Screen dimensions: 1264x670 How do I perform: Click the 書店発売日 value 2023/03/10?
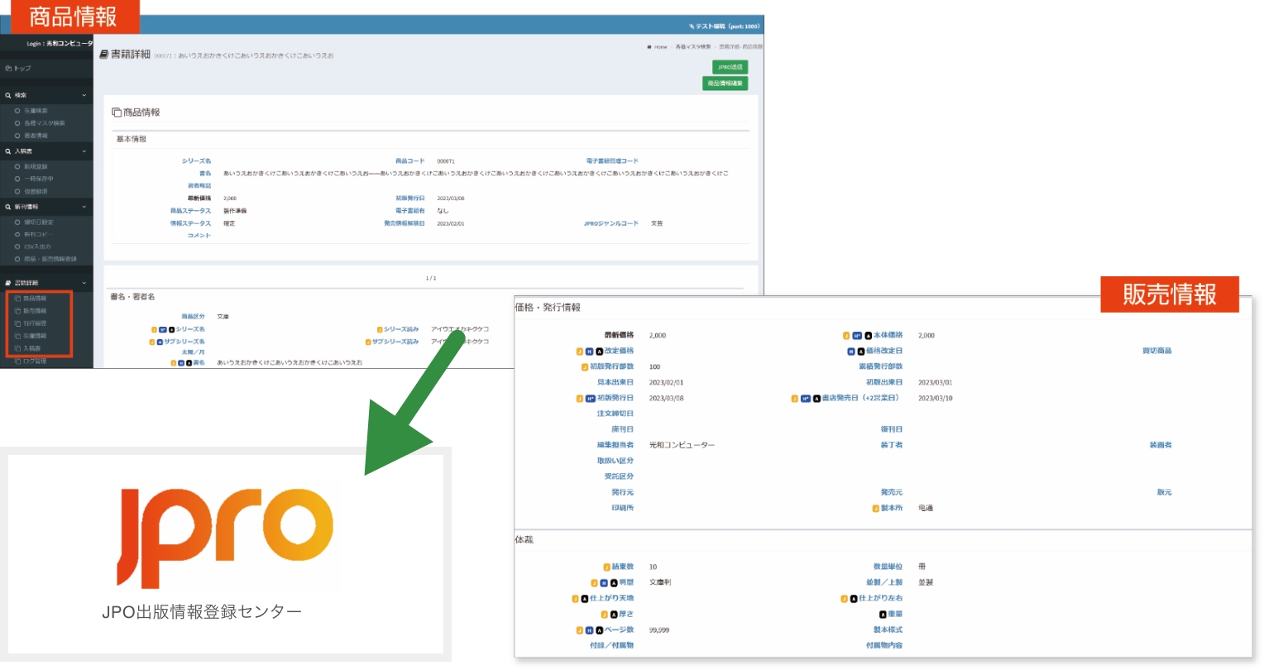(x=936, y=399)
